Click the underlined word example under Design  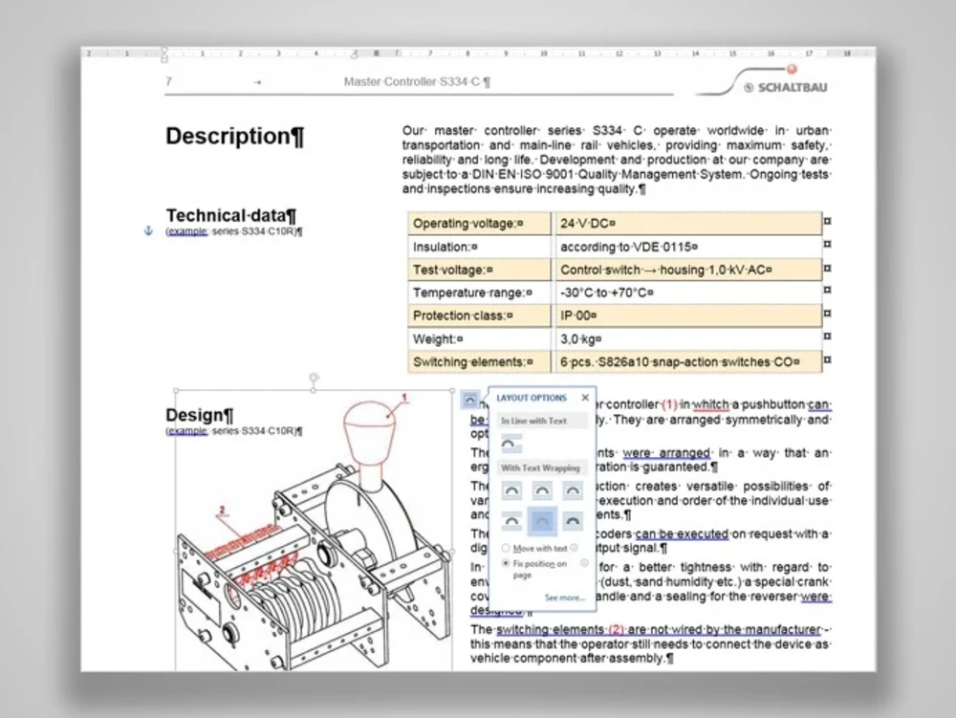187,431
